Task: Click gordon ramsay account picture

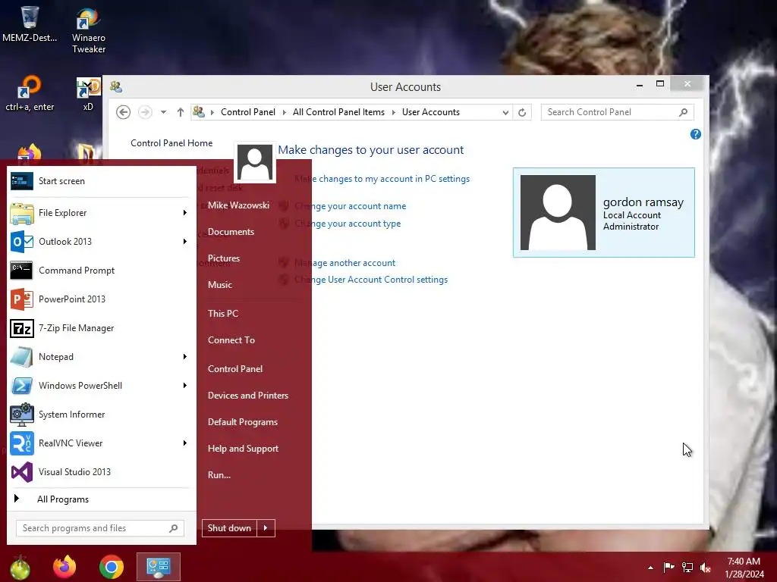Action: [x=558, y=212]
